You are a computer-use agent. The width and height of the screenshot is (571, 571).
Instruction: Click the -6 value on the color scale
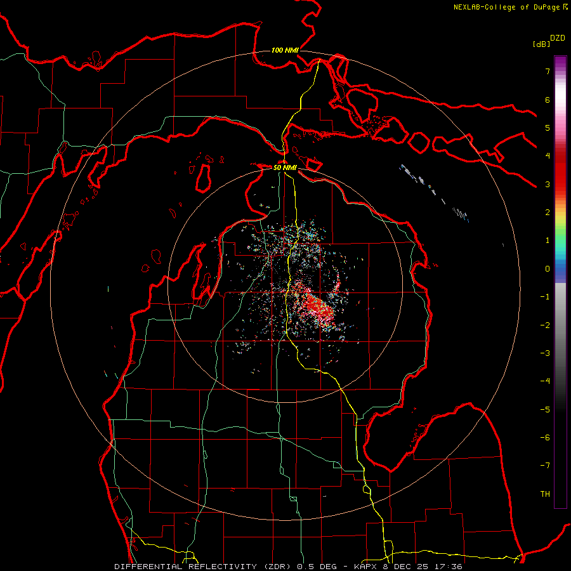pos(545,437)
